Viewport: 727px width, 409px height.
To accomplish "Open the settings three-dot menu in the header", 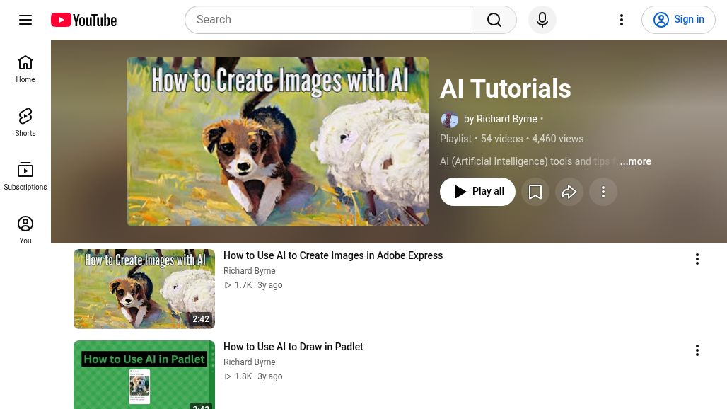I will (622, 20).
